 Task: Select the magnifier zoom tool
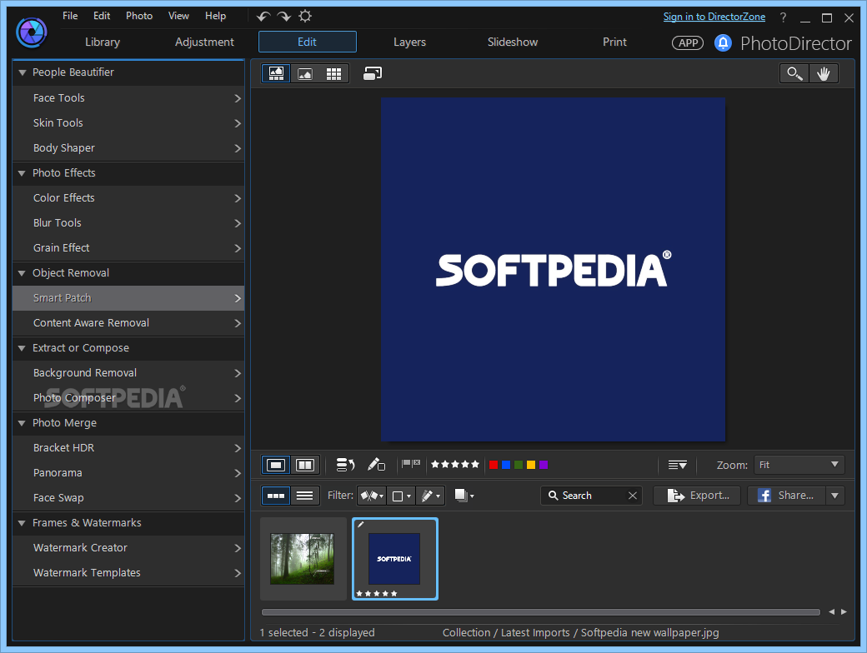794,73
